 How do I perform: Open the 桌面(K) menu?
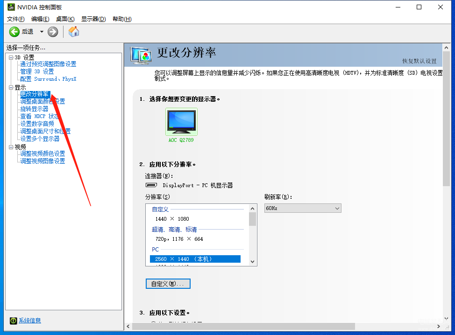pyautogui.click(x=65, y=19)
